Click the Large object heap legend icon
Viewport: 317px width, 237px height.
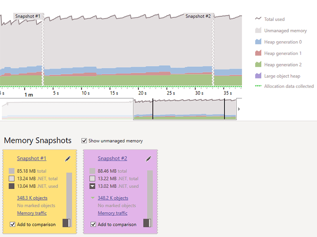click(x=258, y=76)
